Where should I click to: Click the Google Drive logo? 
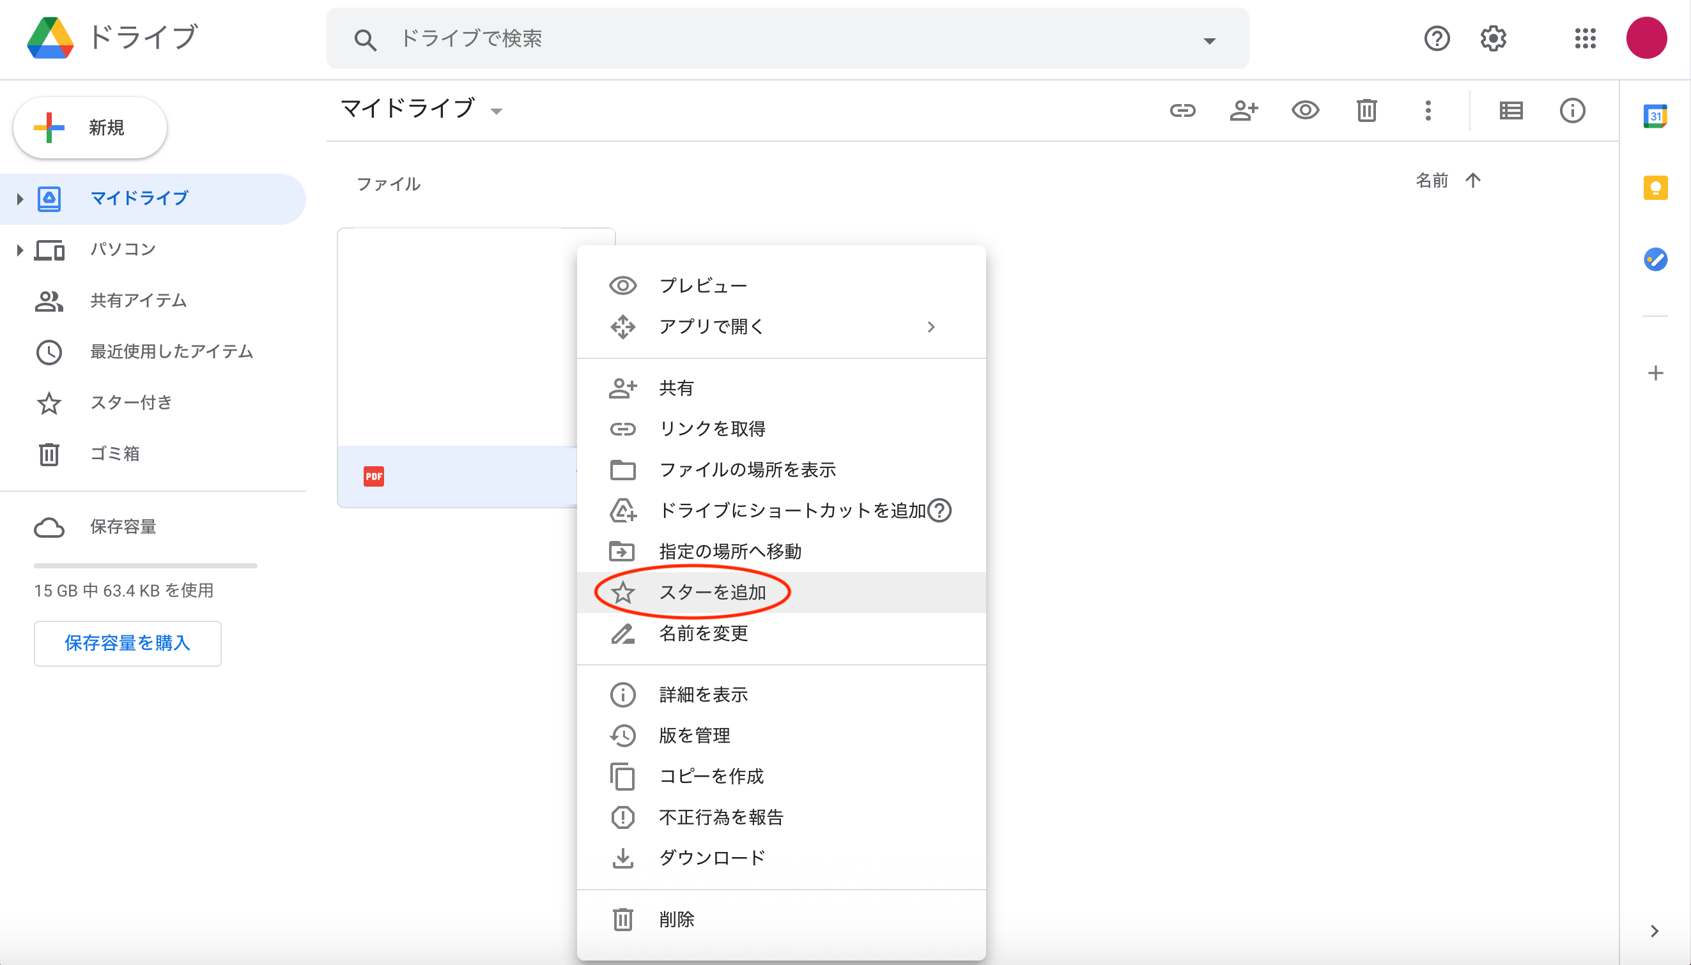[50, 38]
